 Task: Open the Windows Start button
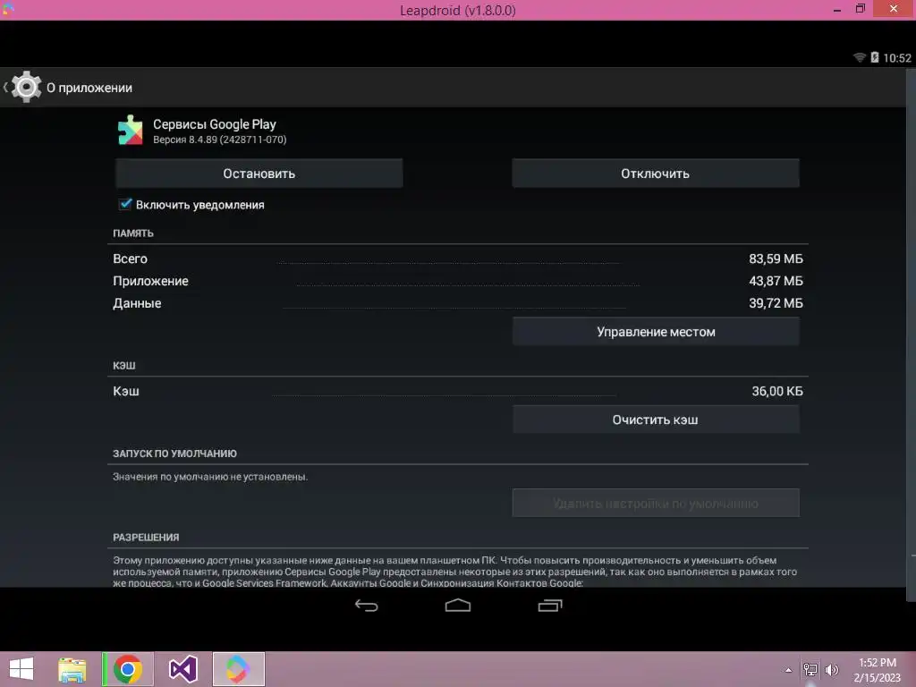pyautogui.click(x=21, y=669)
